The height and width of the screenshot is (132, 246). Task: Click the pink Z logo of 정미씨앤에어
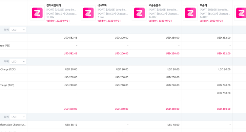click(x=37, y=13)
